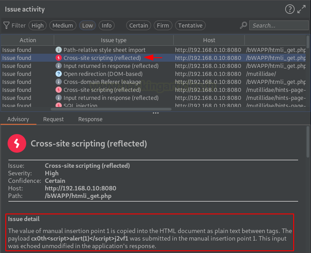
Task: Select the Cross-domain Referer leakage issue row
Action: 153,82
